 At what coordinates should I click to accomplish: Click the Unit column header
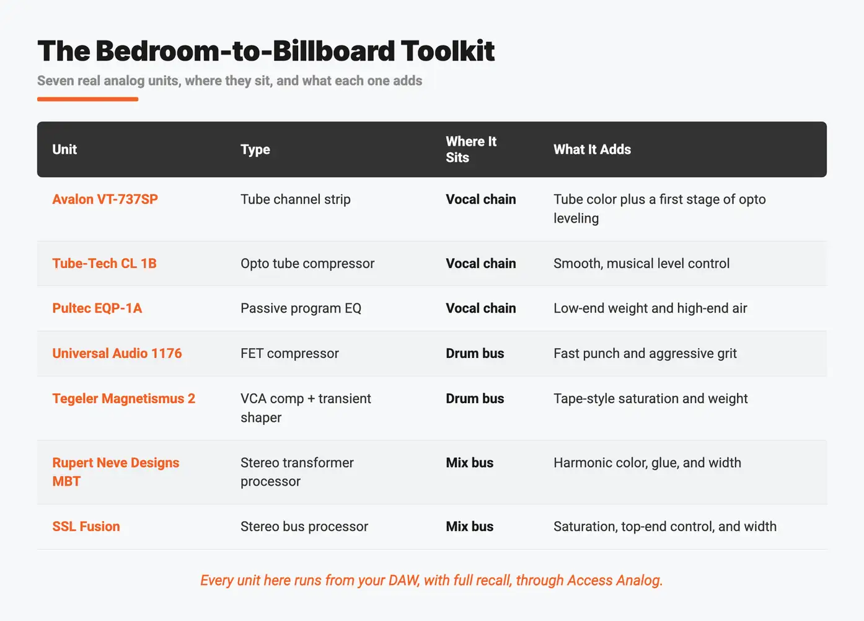pyautogui.click(x=64, y=150)
